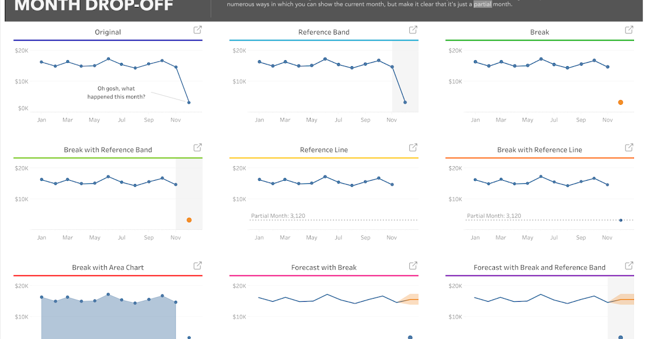Open the Reference Line chart externally

pos(413,147)
